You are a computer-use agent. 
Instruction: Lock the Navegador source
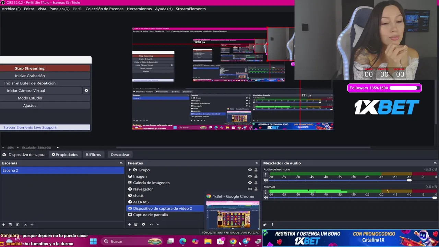coord(256,189)
